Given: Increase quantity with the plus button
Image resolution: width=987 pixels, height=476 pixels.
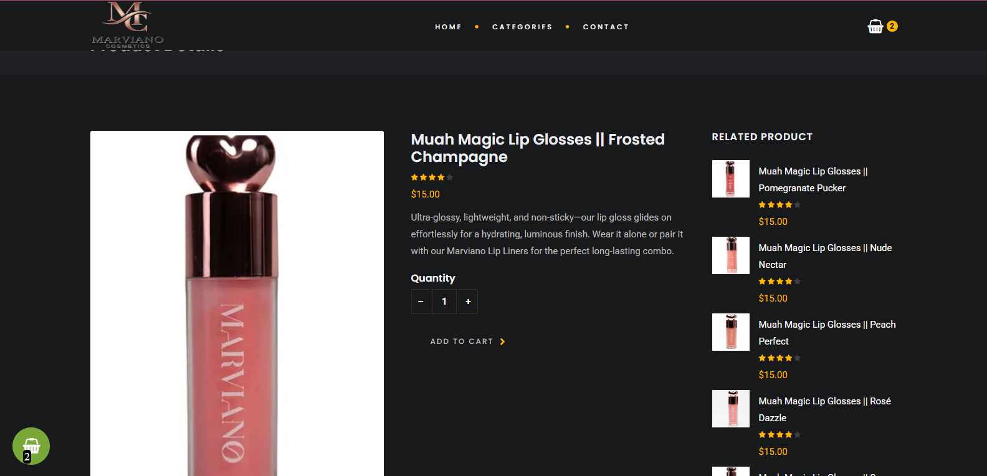Looking at the screenshot, I should 468,302.
